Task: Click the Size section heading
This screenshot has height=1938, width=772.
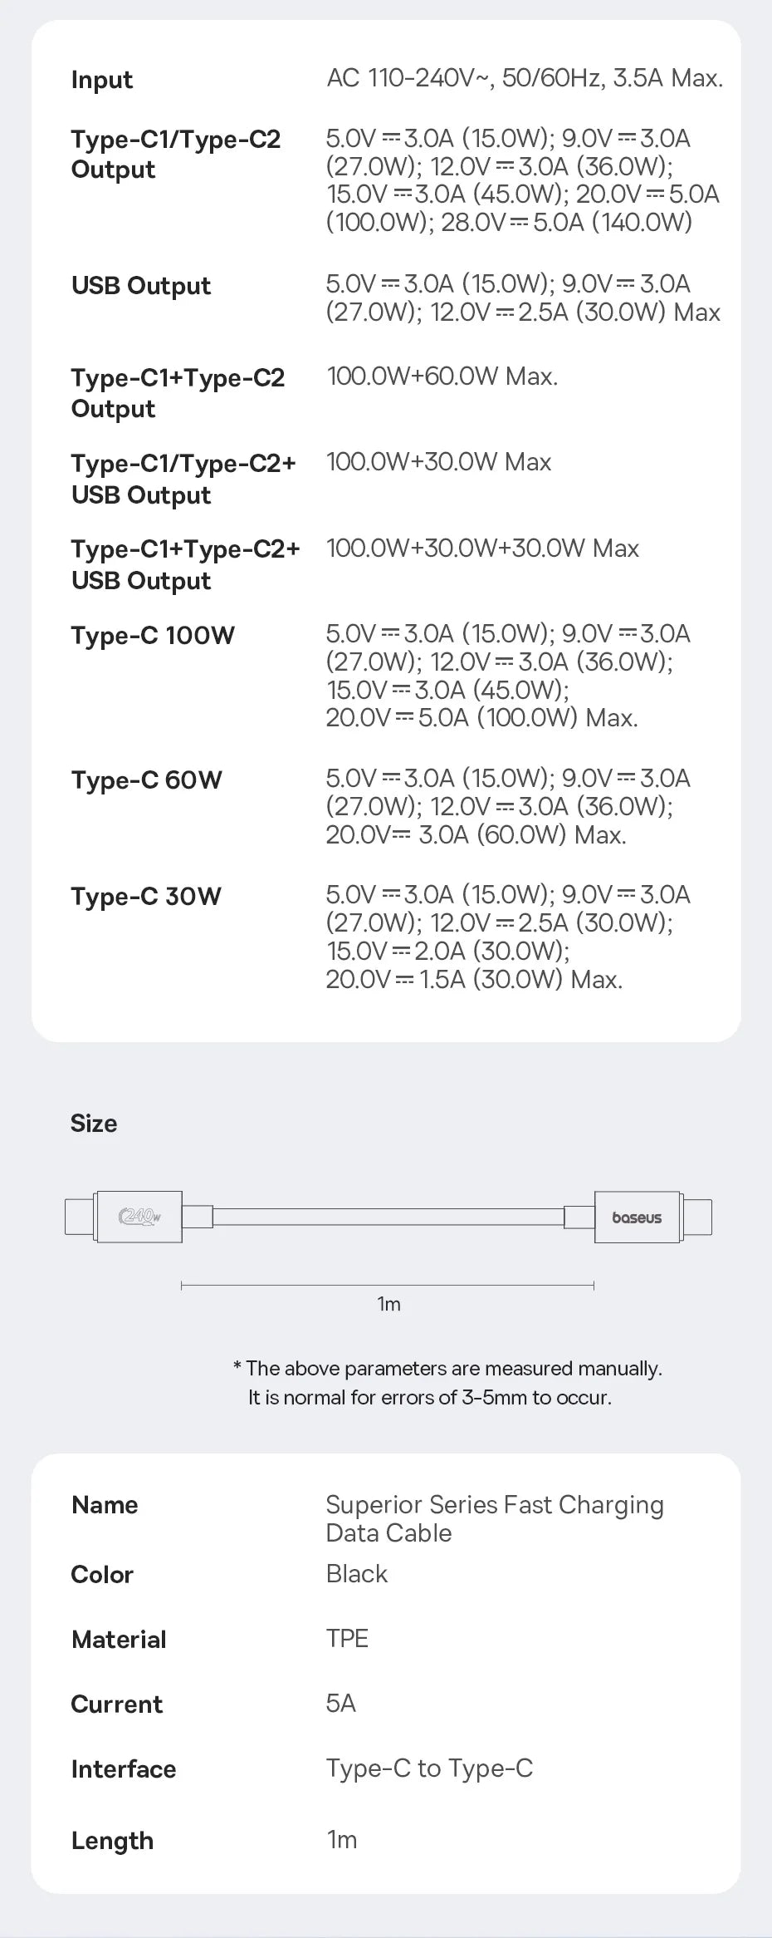Action: coord(94,1124)
